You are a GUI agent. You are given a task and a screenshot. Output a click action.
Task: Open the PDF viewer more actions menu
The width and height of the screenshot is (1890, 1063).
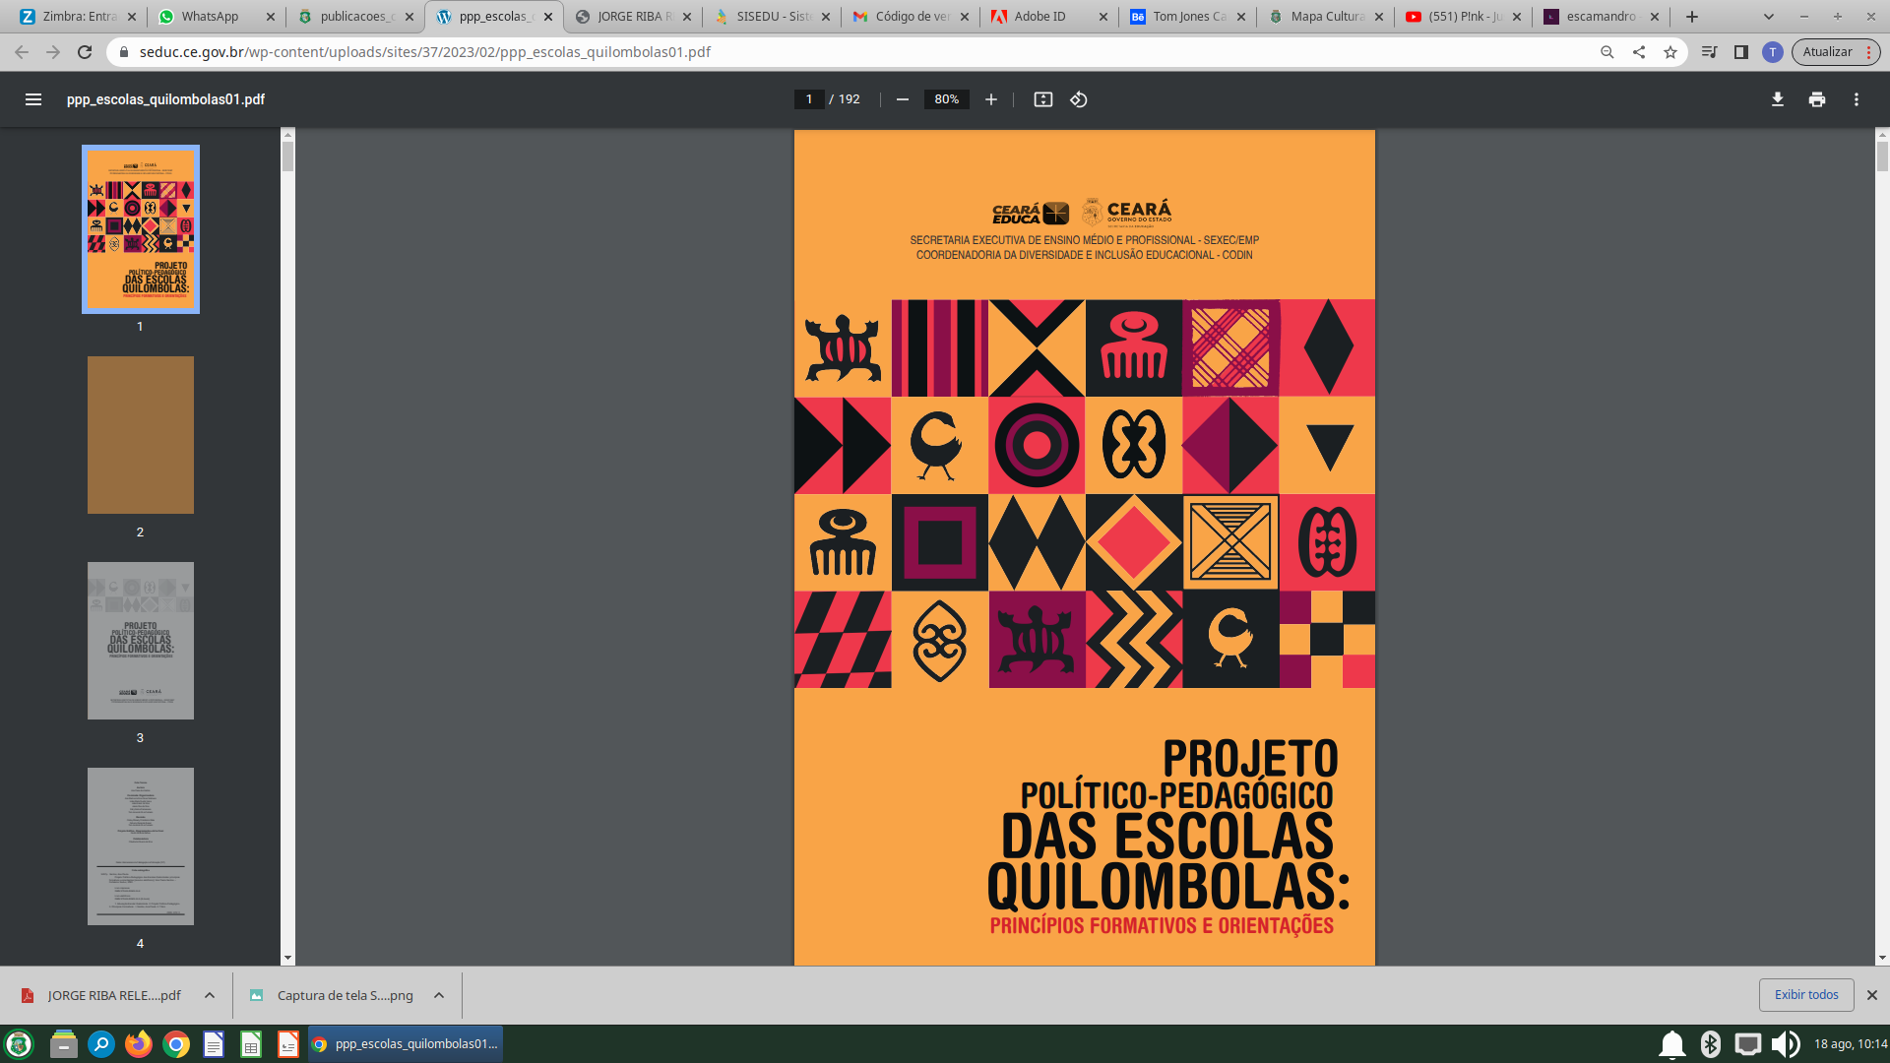coord(1857,99)
